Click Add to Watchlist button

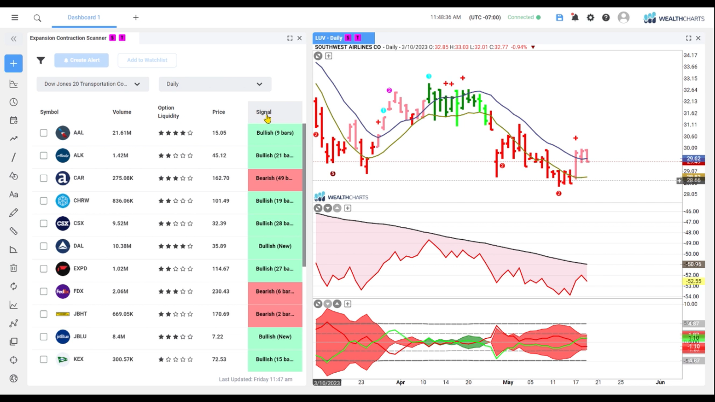coord(147,60)
